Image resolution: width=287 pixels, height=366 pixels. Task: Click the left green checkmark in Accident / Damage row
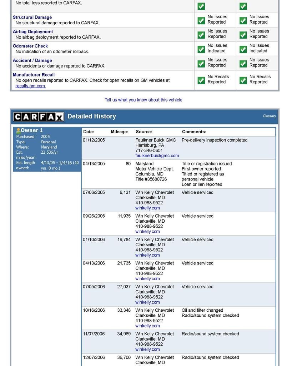[x=201, y=64]
